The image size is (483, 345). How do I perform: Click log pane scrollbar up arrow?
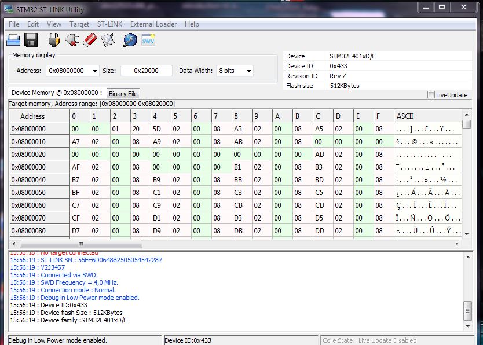pyautogui.click(x=468, y=257)
